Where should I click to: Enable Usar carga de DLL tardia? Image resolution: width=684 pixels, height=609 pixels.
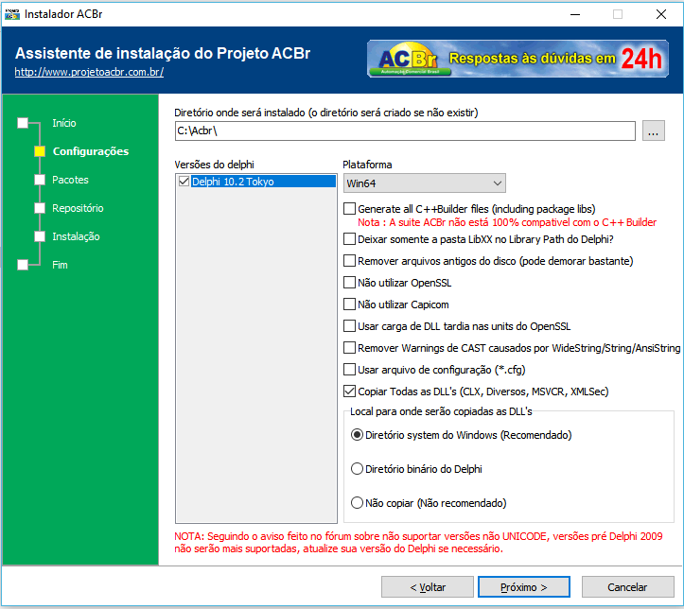tap(349, 326)
